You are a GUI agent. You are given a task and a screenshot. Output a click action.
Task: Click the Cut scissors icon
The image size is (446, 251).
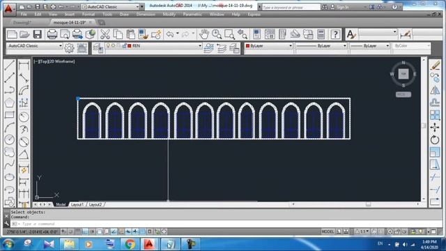tap(105, 34)
